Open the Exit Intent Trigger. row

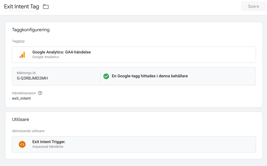click(x=134, y=144)
